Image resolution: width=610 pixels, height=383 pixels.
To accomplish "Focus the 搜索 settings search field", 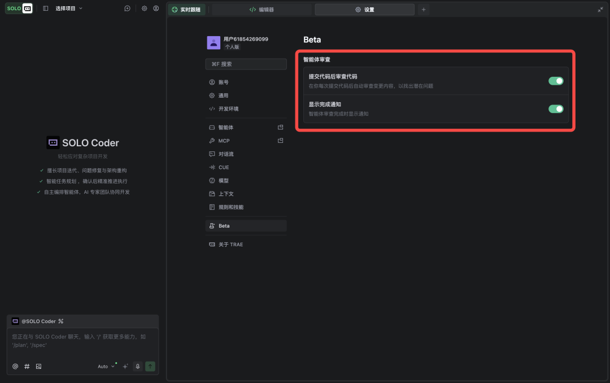I will (x=246, y=64).
